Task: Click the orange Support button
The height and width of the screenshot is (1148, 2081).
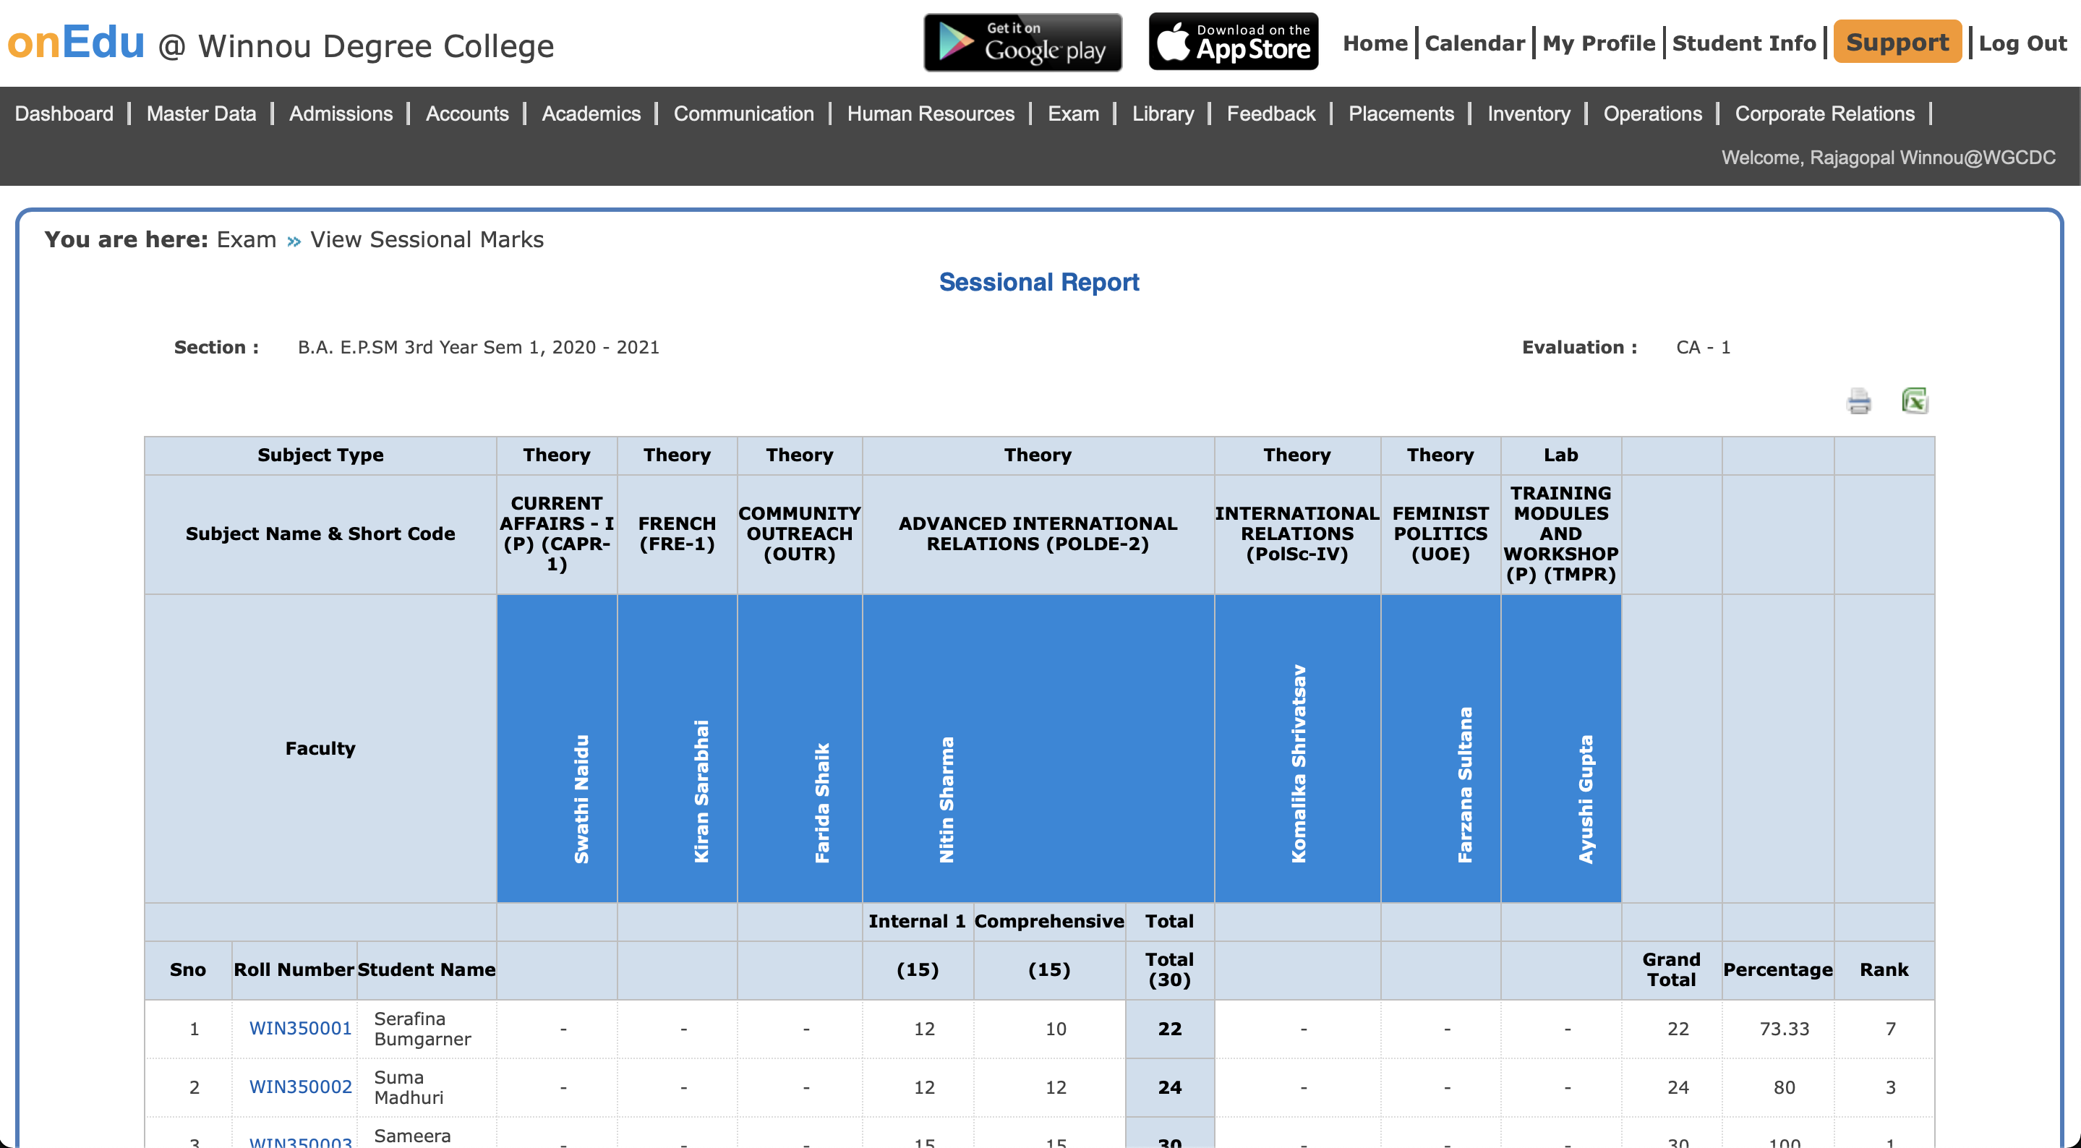Action: (1897, 43)
